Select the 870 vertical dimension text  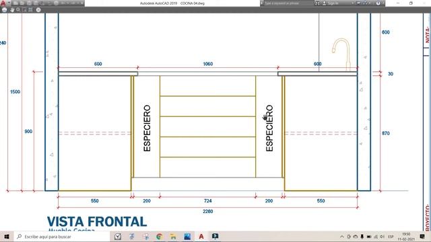[x=386, y=133]
